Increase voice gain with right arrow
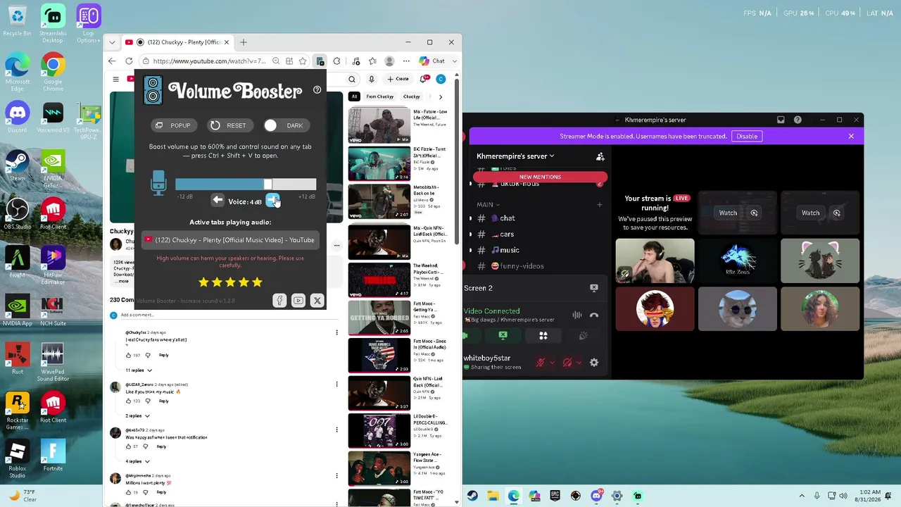The width and height of the screenshot is (901, 507). tap(272, 201)
